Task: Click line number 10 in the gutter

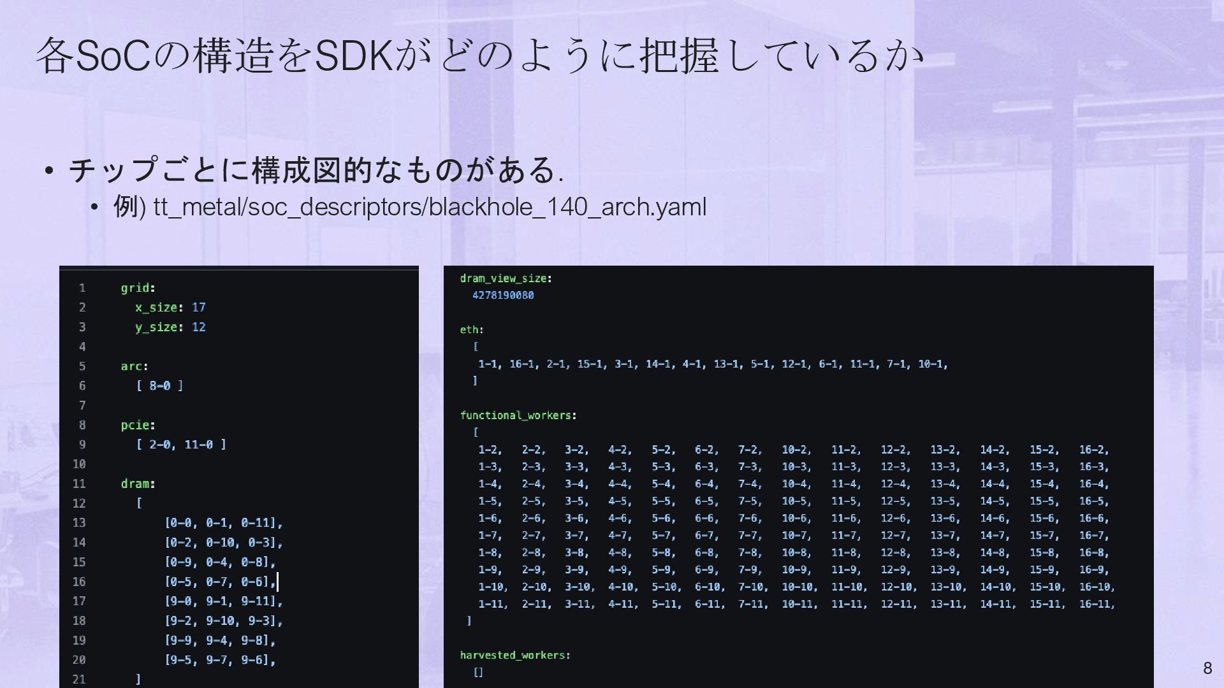Action: pyautogui.click(x=79, y=464)
